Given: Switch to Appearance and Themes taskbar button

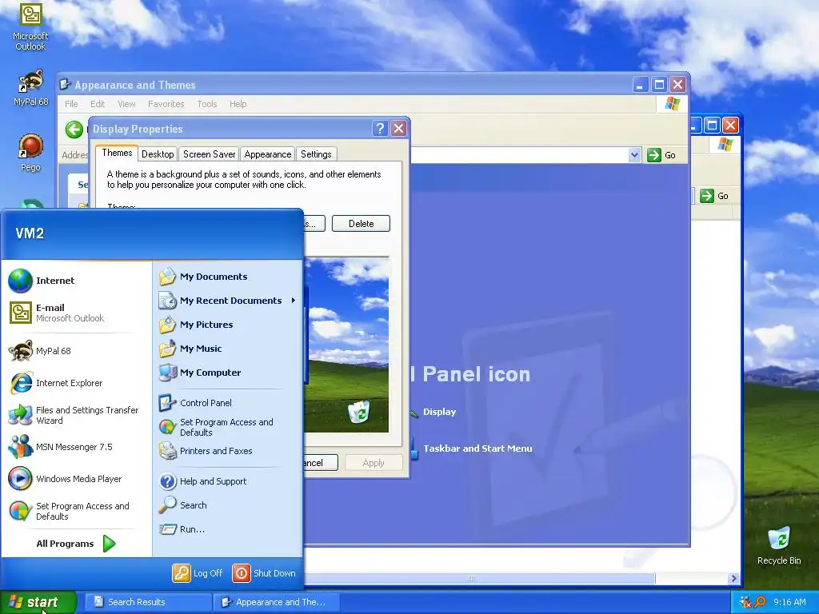Looking at the screenshot, I should (276, 602).
